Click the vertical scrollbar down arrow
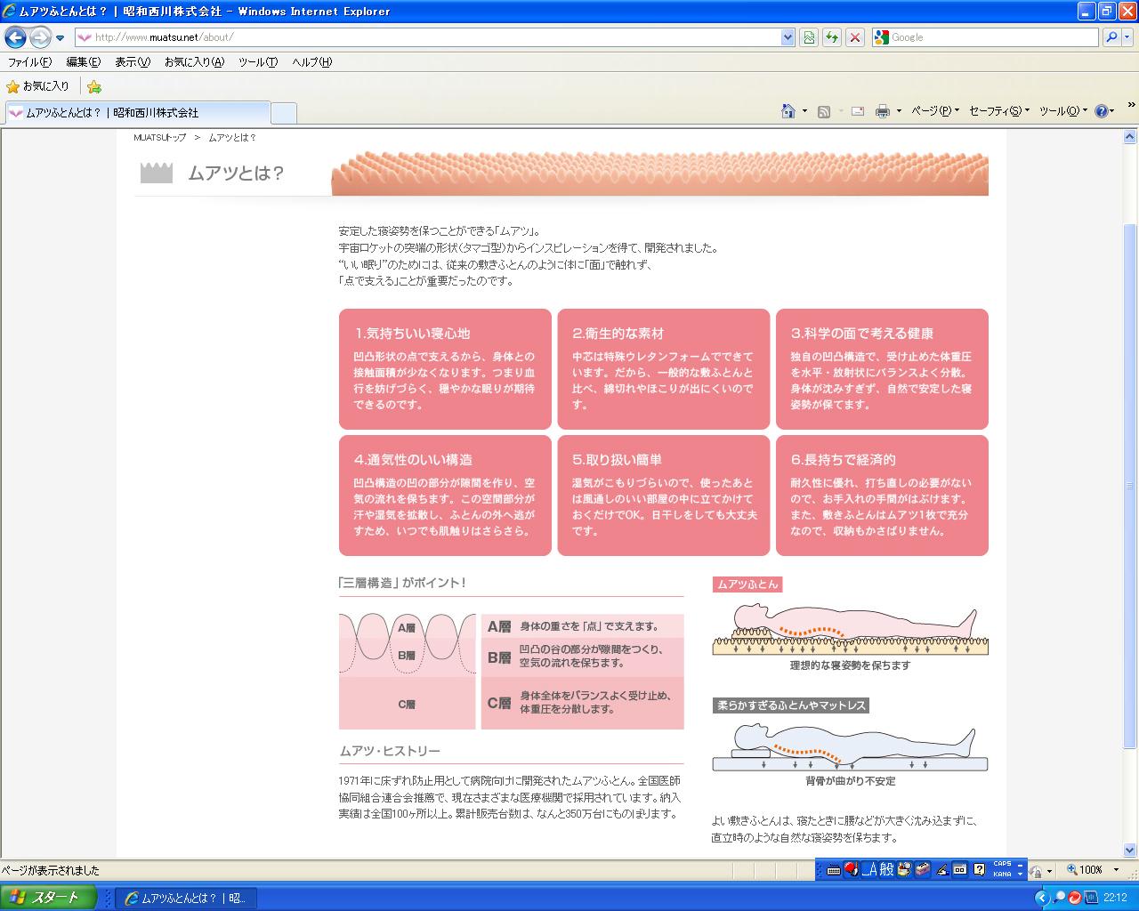1139x911 pixels. (1130, 850)
